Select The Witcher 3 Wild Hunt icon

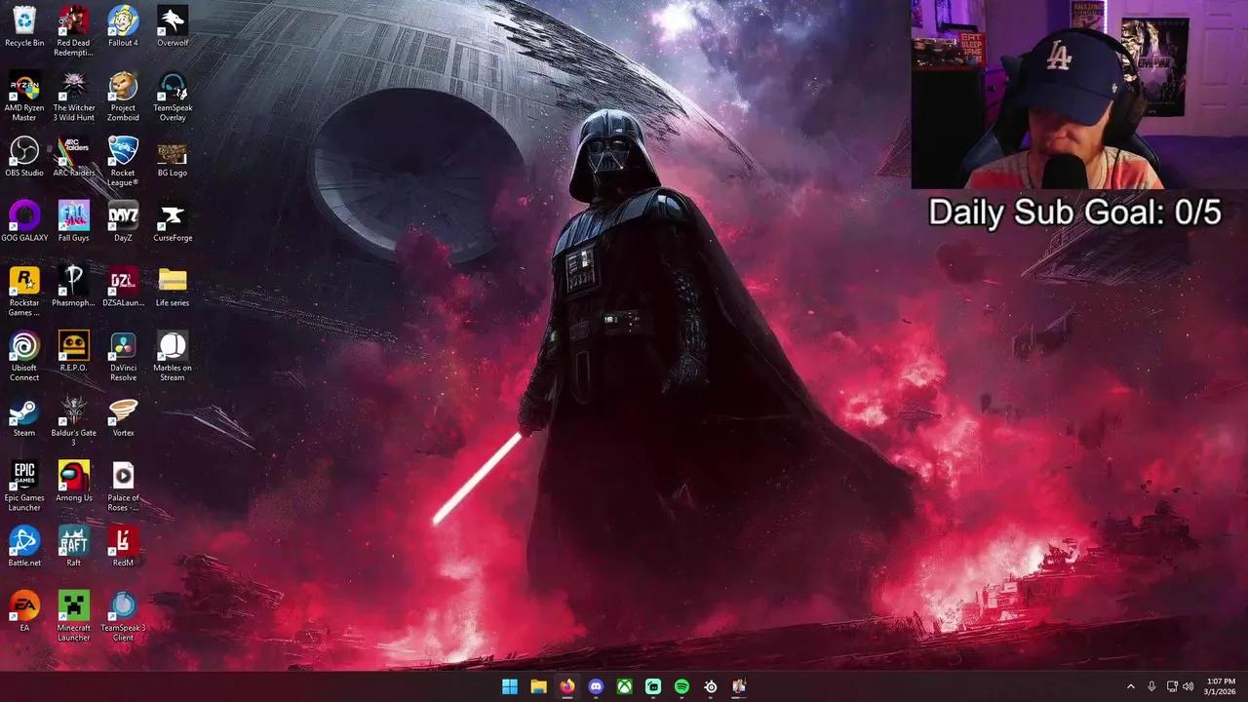pos(74,97)
